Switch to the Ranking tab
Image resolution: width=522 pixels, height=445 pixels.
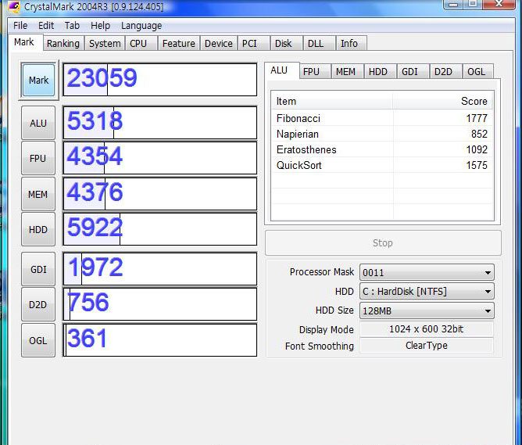pos(63,44)
